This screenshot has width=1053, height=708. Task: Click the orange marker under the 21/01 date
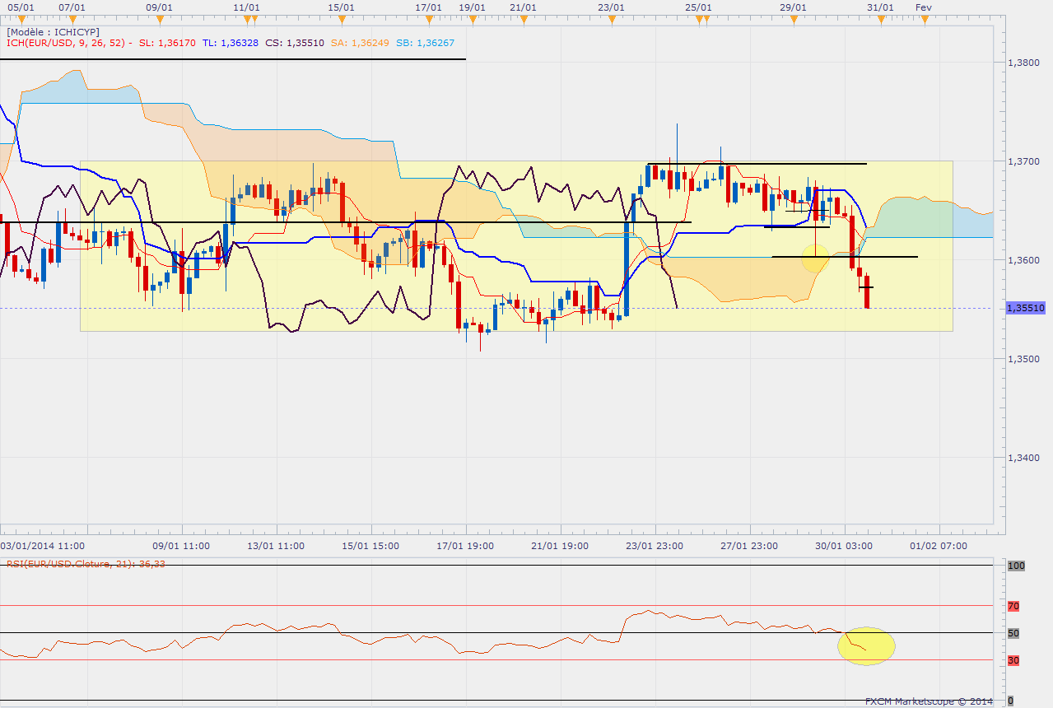point(524,17)
